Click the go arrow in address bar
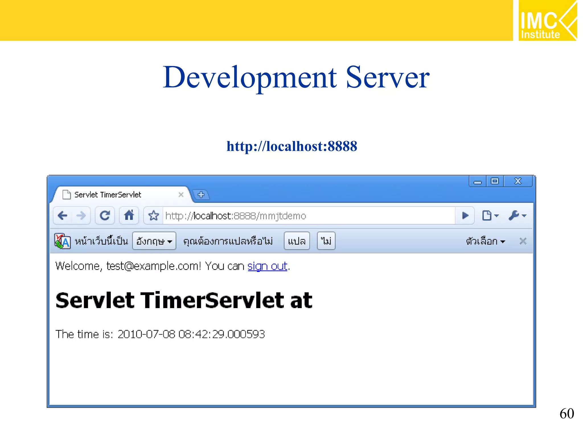This screenshot has height=437, width=583. 465,216
